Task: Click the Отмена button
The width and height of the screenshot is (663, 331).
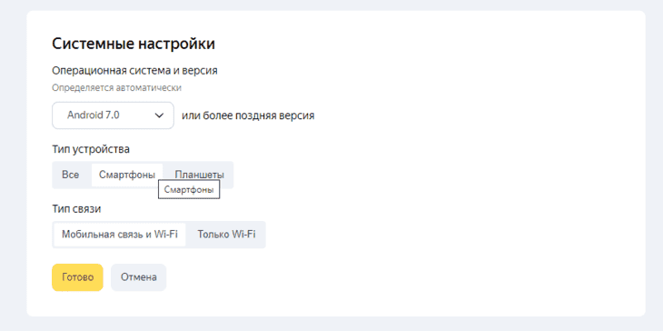Action: (139, 277)
